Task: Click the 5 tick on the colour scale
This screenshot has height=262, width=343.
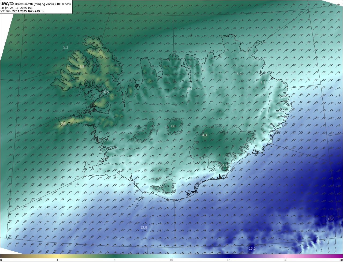Action: [114, 260]
